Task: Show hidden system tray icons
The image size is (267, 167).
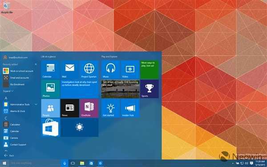Action: point(232,163)
